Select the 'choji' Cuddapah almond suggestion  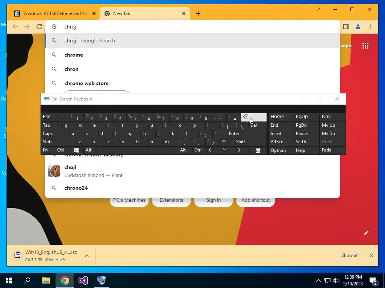coord(192,171)
